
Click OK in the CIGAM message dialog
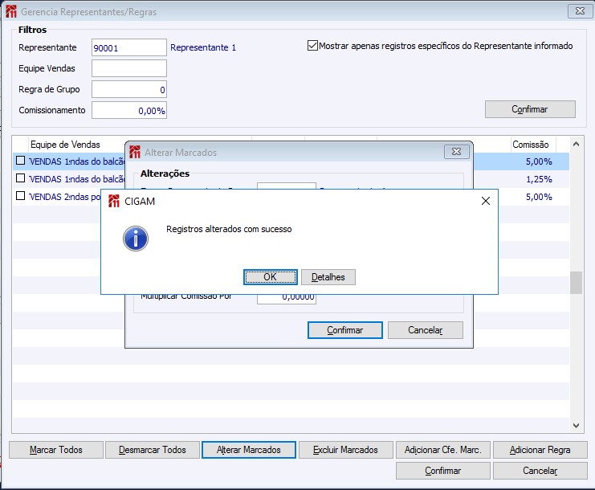[x=270, y=277]
